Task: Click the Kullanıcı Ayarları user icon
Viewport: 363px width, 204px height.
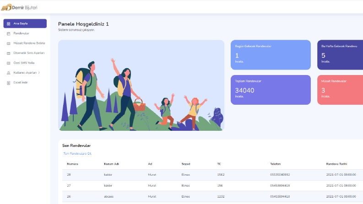Action: 9,73
